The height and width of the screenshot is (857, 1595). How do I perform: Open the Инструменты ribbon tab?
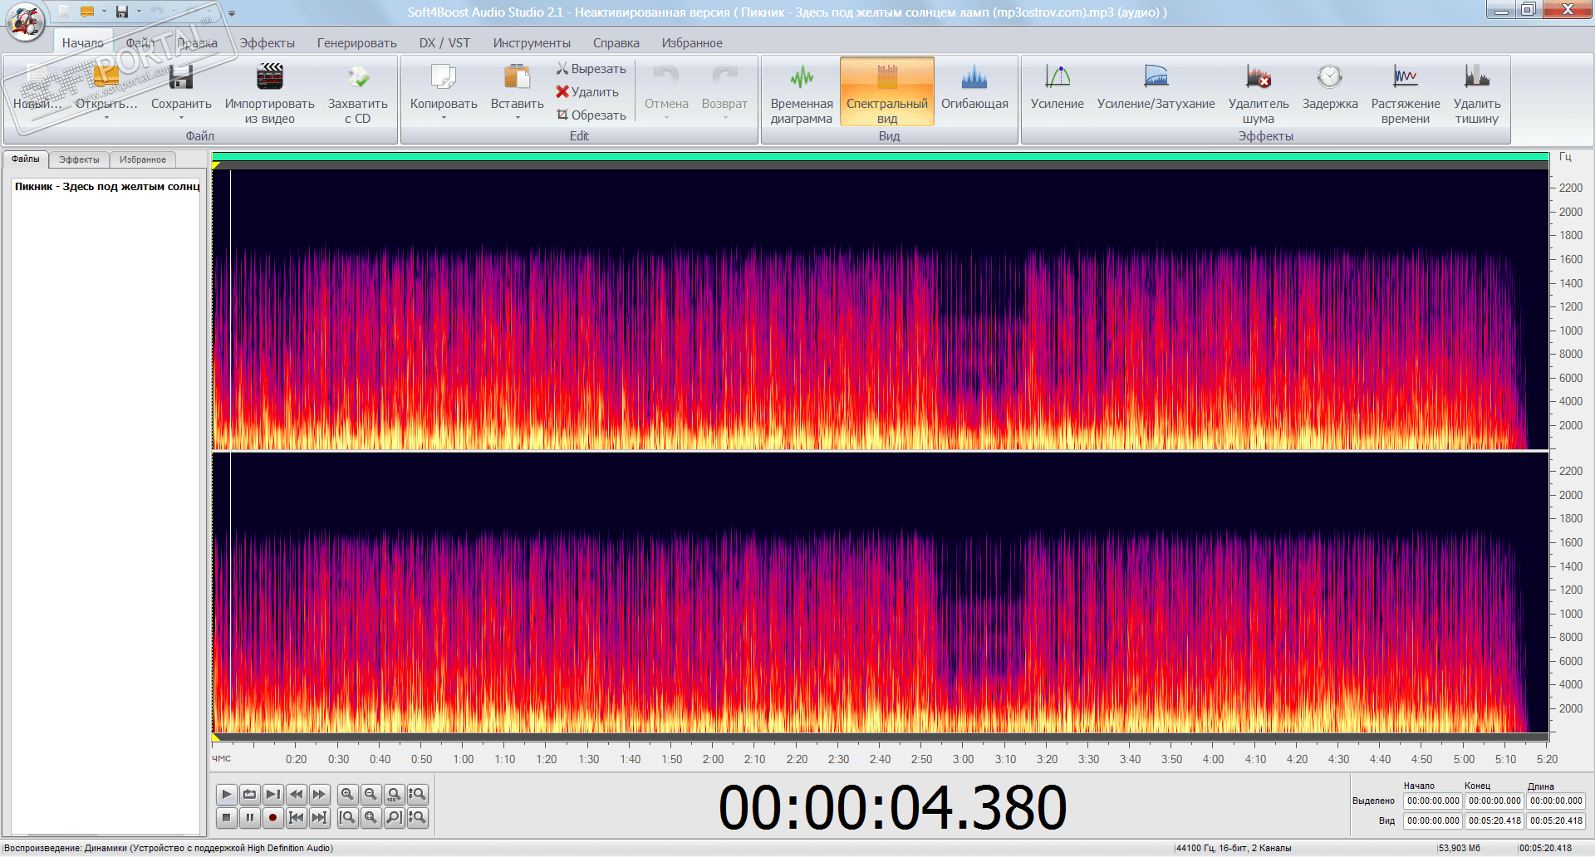pos(532,43)
